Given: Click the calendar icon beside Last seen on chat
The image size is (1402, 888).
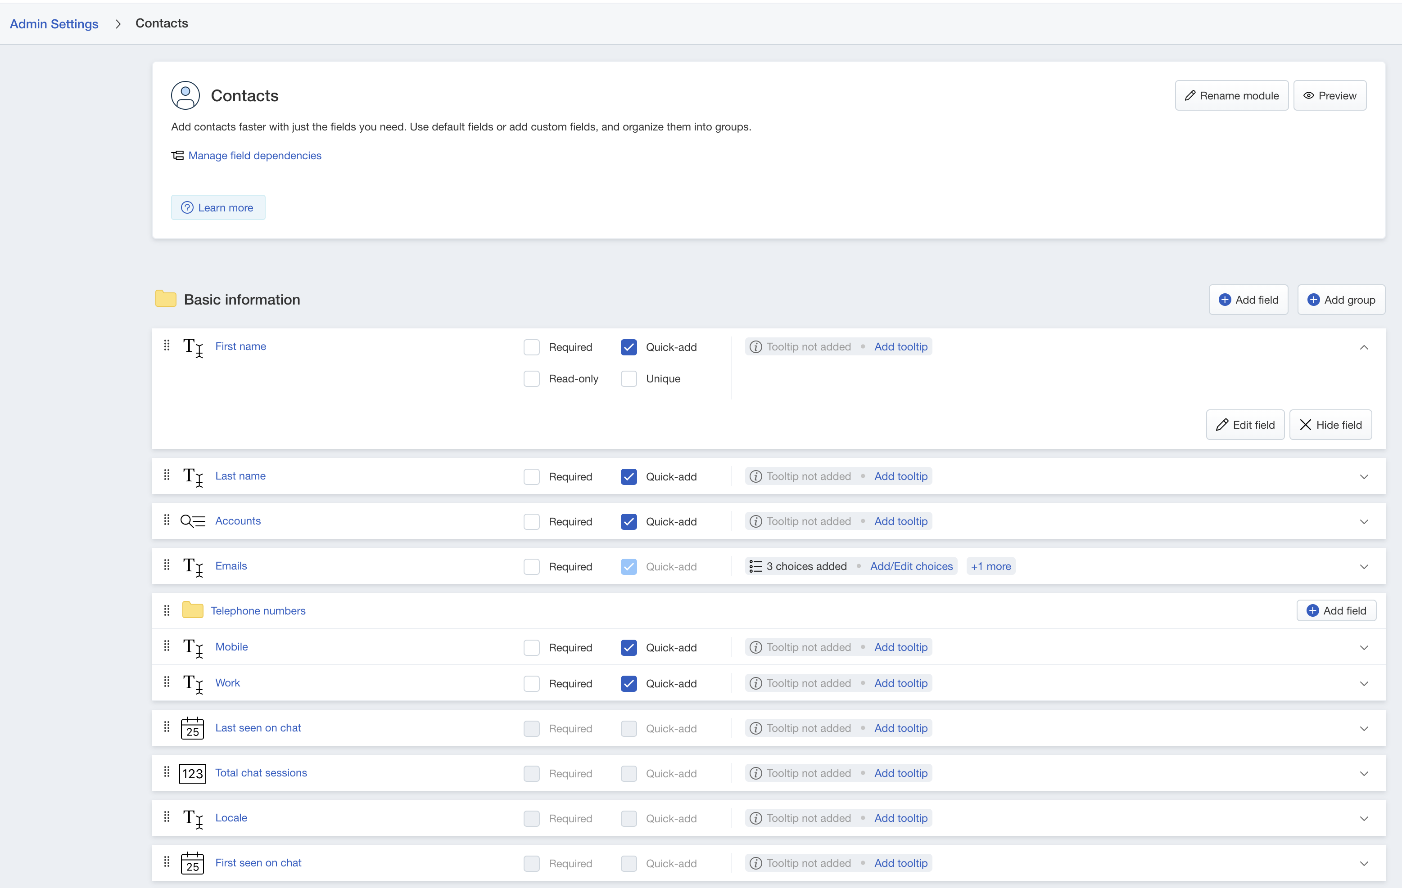Looking at the screenshot, I should coord(192,728).
